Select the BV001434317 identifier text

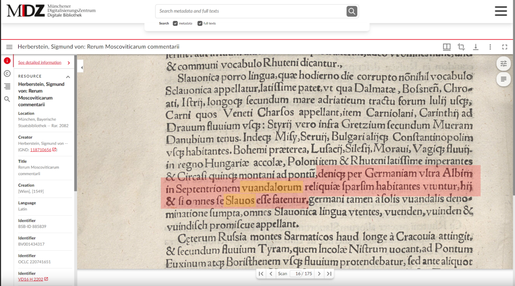(x=31, y=244)
